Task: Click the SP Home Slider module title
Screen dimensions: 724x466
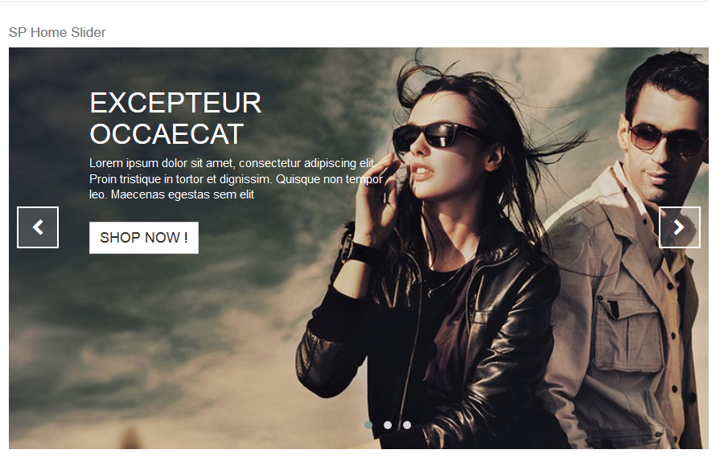Action: (x=57, y=32)
